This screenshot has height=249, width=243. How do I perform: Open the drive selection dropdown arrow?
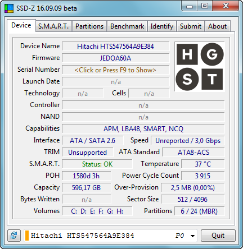192,236
